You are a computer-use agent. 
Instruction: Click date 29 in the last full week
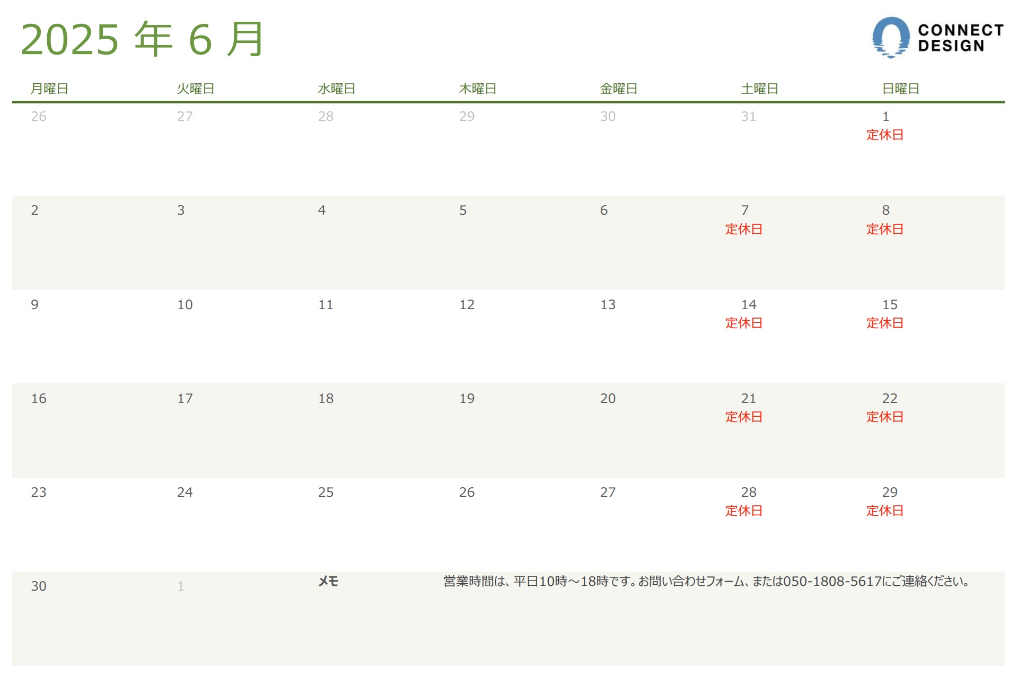[890, 492]
